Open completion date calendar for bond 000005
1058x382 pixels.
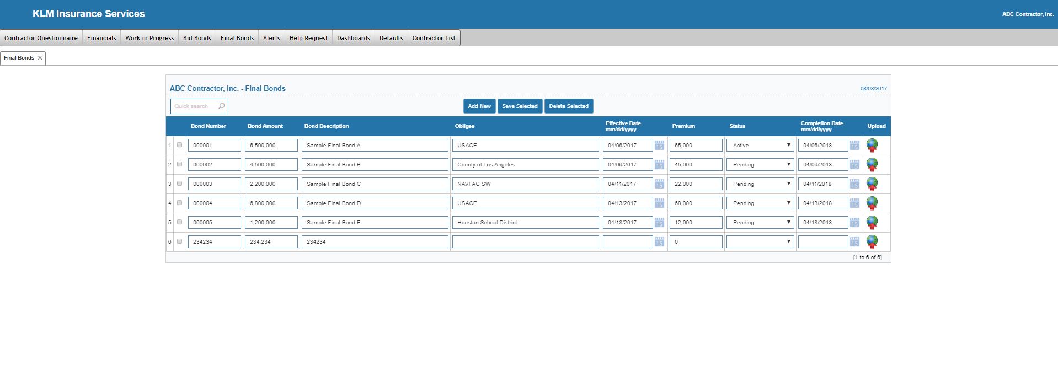click(x=854, y=223)
